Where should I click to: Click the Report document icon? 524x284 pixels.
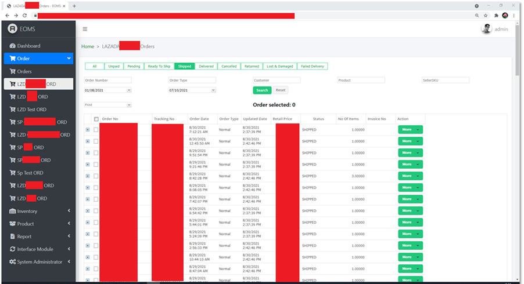point(12,236)
